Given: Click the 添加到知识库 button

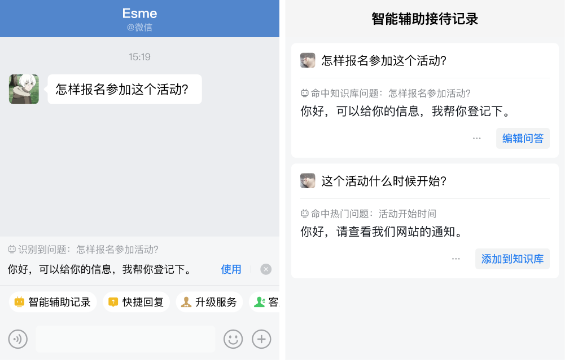Looking at the screenshot, I should pos(512,259).
